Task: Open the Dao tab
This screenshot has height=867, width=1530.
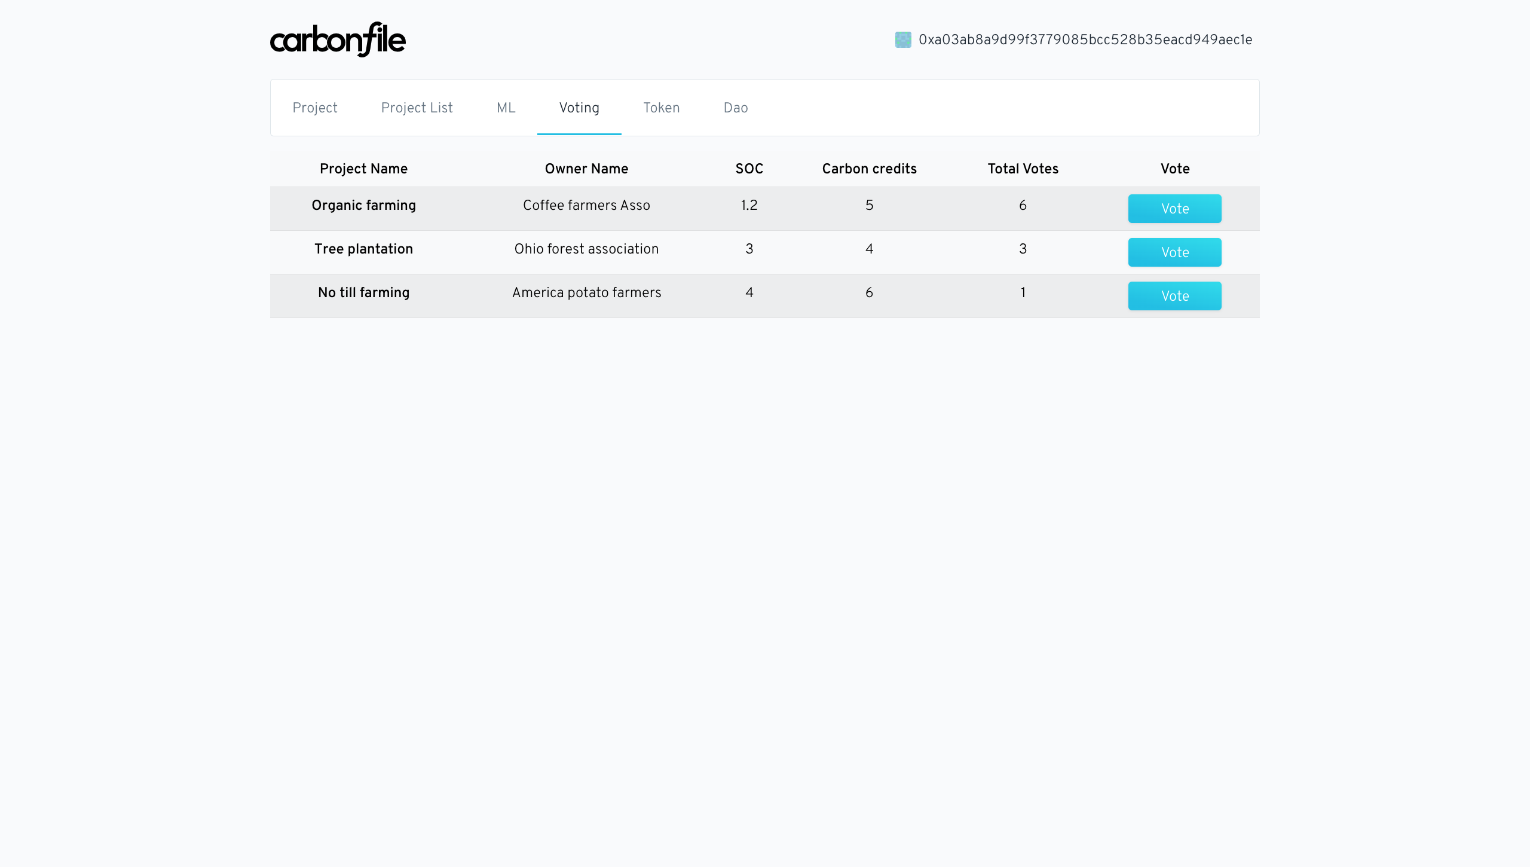Action: pyautogui.click(x=736, y=108)
